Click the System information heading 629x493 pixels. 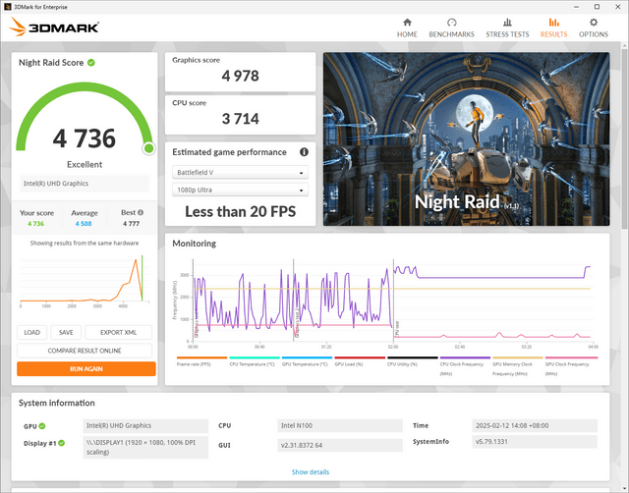57,403
